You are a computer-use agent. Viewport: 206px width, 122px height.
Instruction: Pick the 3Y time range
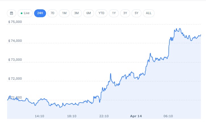(x=125, y=13)
